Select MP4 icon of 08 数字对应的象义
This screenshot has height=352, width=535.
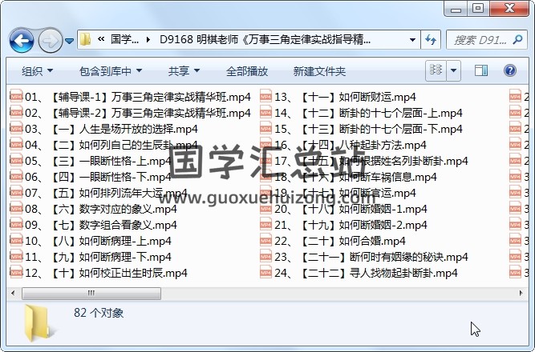tap(16, 209)
